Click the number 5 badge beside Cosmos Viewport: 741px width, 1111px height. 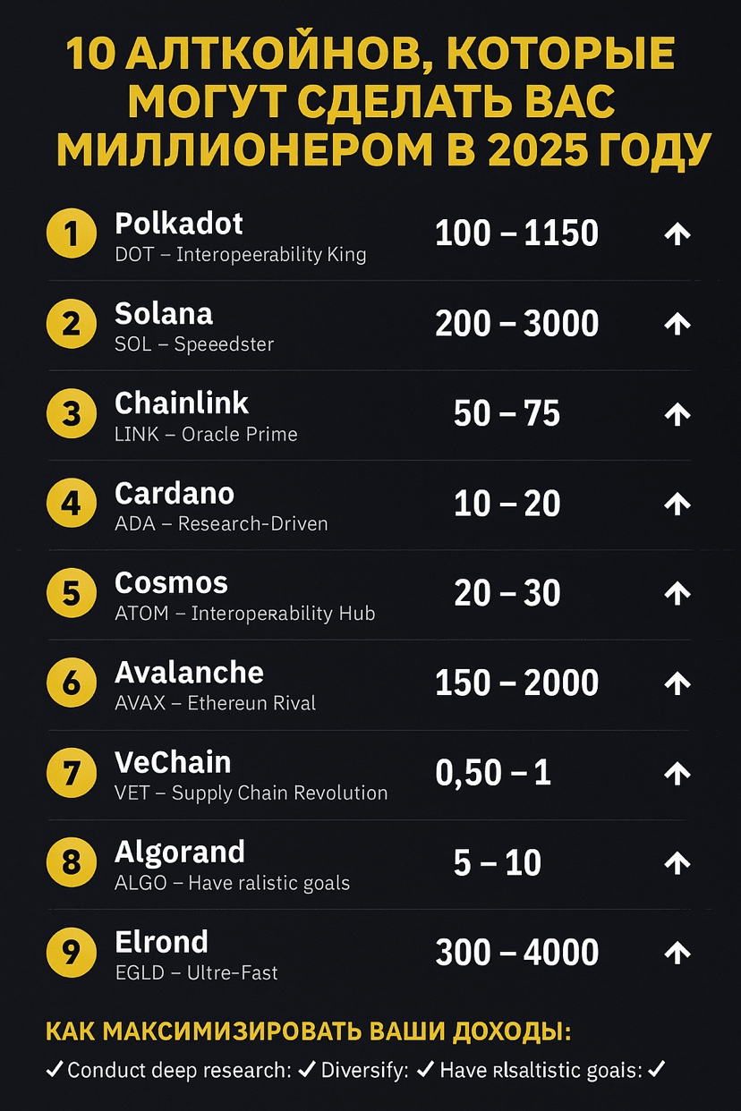point(72,594)
